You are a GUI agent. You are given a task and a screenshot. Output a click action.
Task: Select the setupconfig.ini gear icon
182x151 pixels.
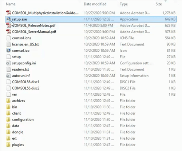(8, 63)
